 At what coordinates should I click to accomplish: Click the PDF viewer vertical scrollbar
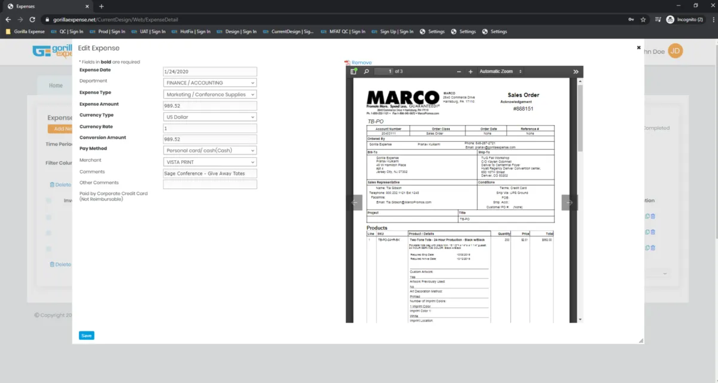[x=580, y=120]
